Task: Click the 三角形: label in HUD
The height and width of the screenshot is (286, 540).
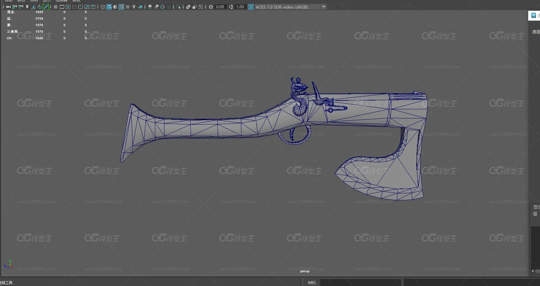Action: pos(12,32)
